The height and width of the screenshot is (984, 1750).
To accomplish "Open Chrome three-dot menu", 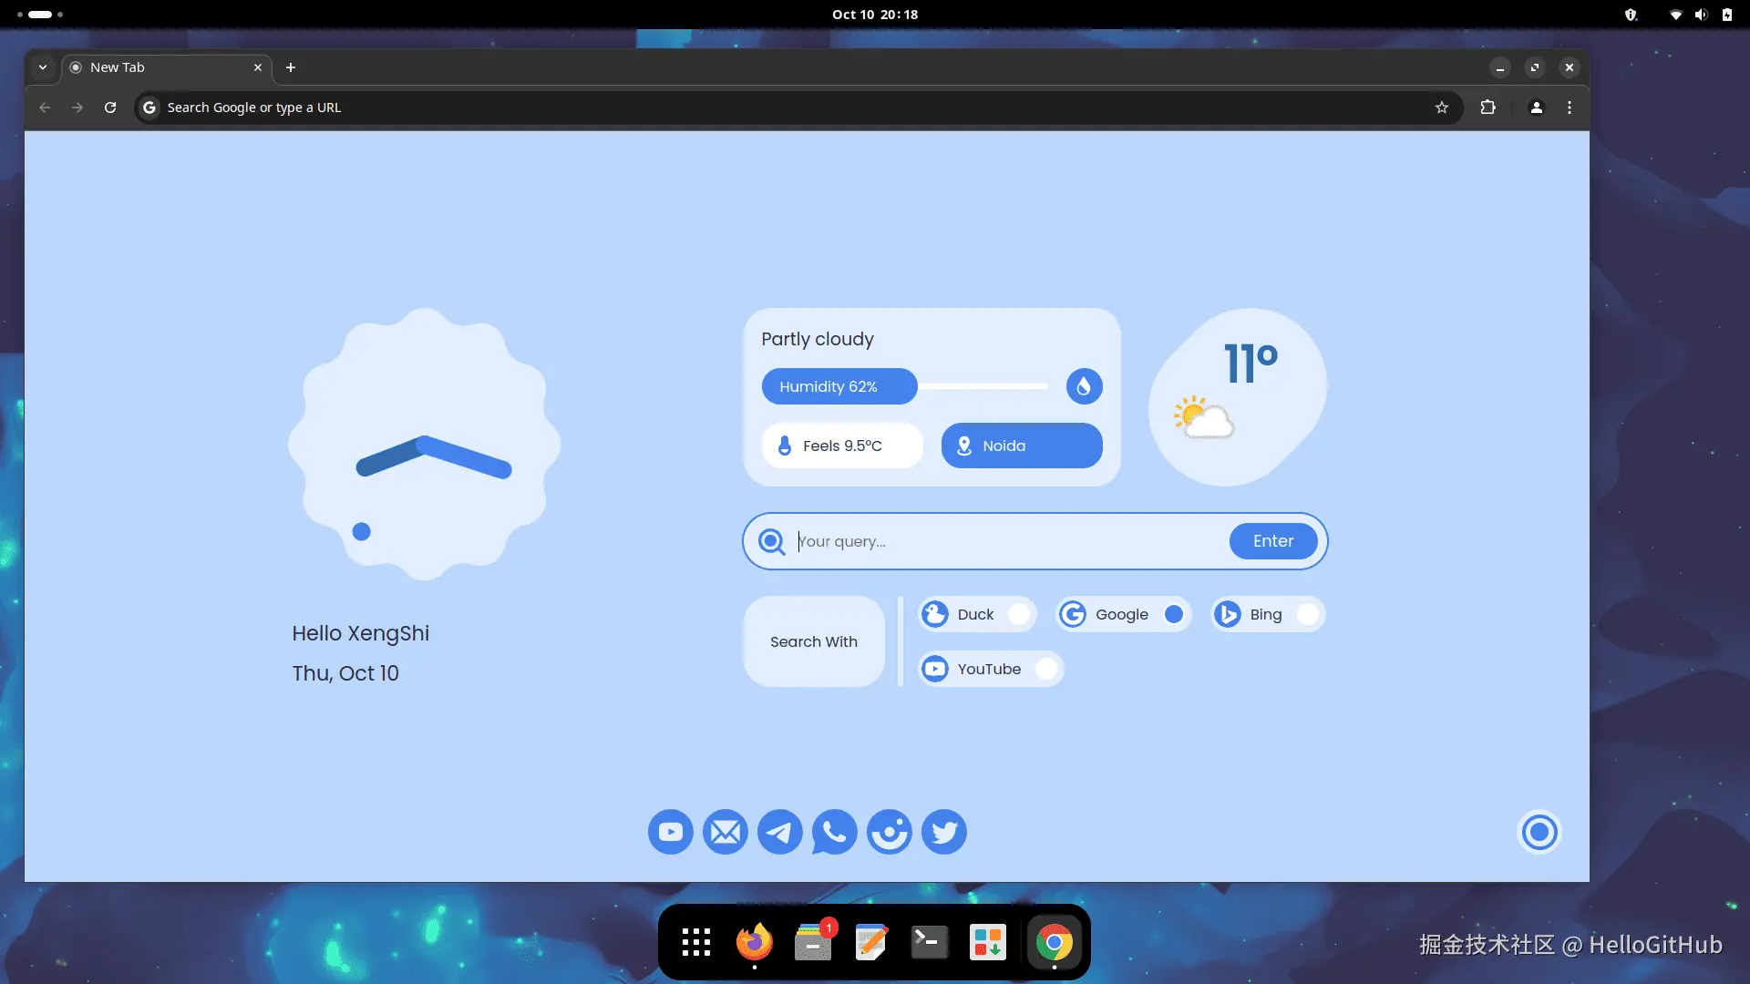I will [x=1570, y=108].
